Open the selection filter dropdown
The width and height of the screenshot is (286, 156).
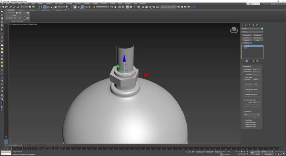tap(24, 7)
